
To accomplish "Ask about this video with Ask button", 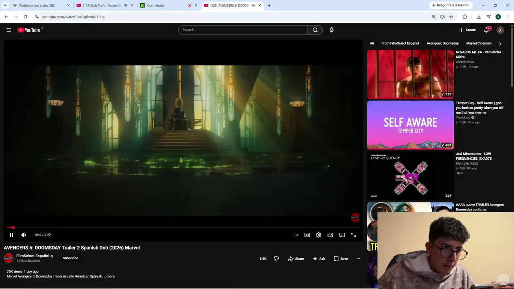I will click(319, 258).
